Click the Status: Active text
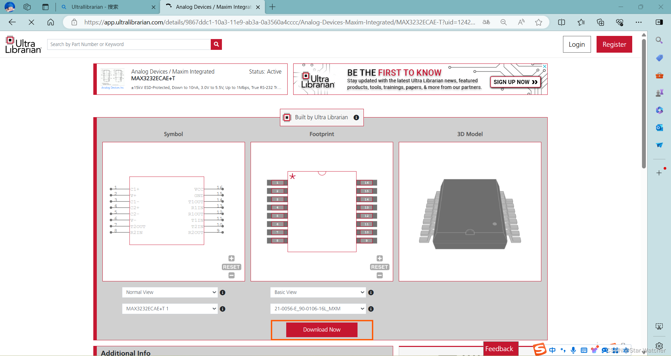 pyautogui.click(x=265, y=71)
